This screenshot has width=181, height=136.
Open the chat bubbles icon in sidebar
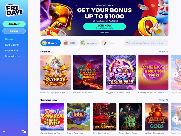tap(24, 131)
